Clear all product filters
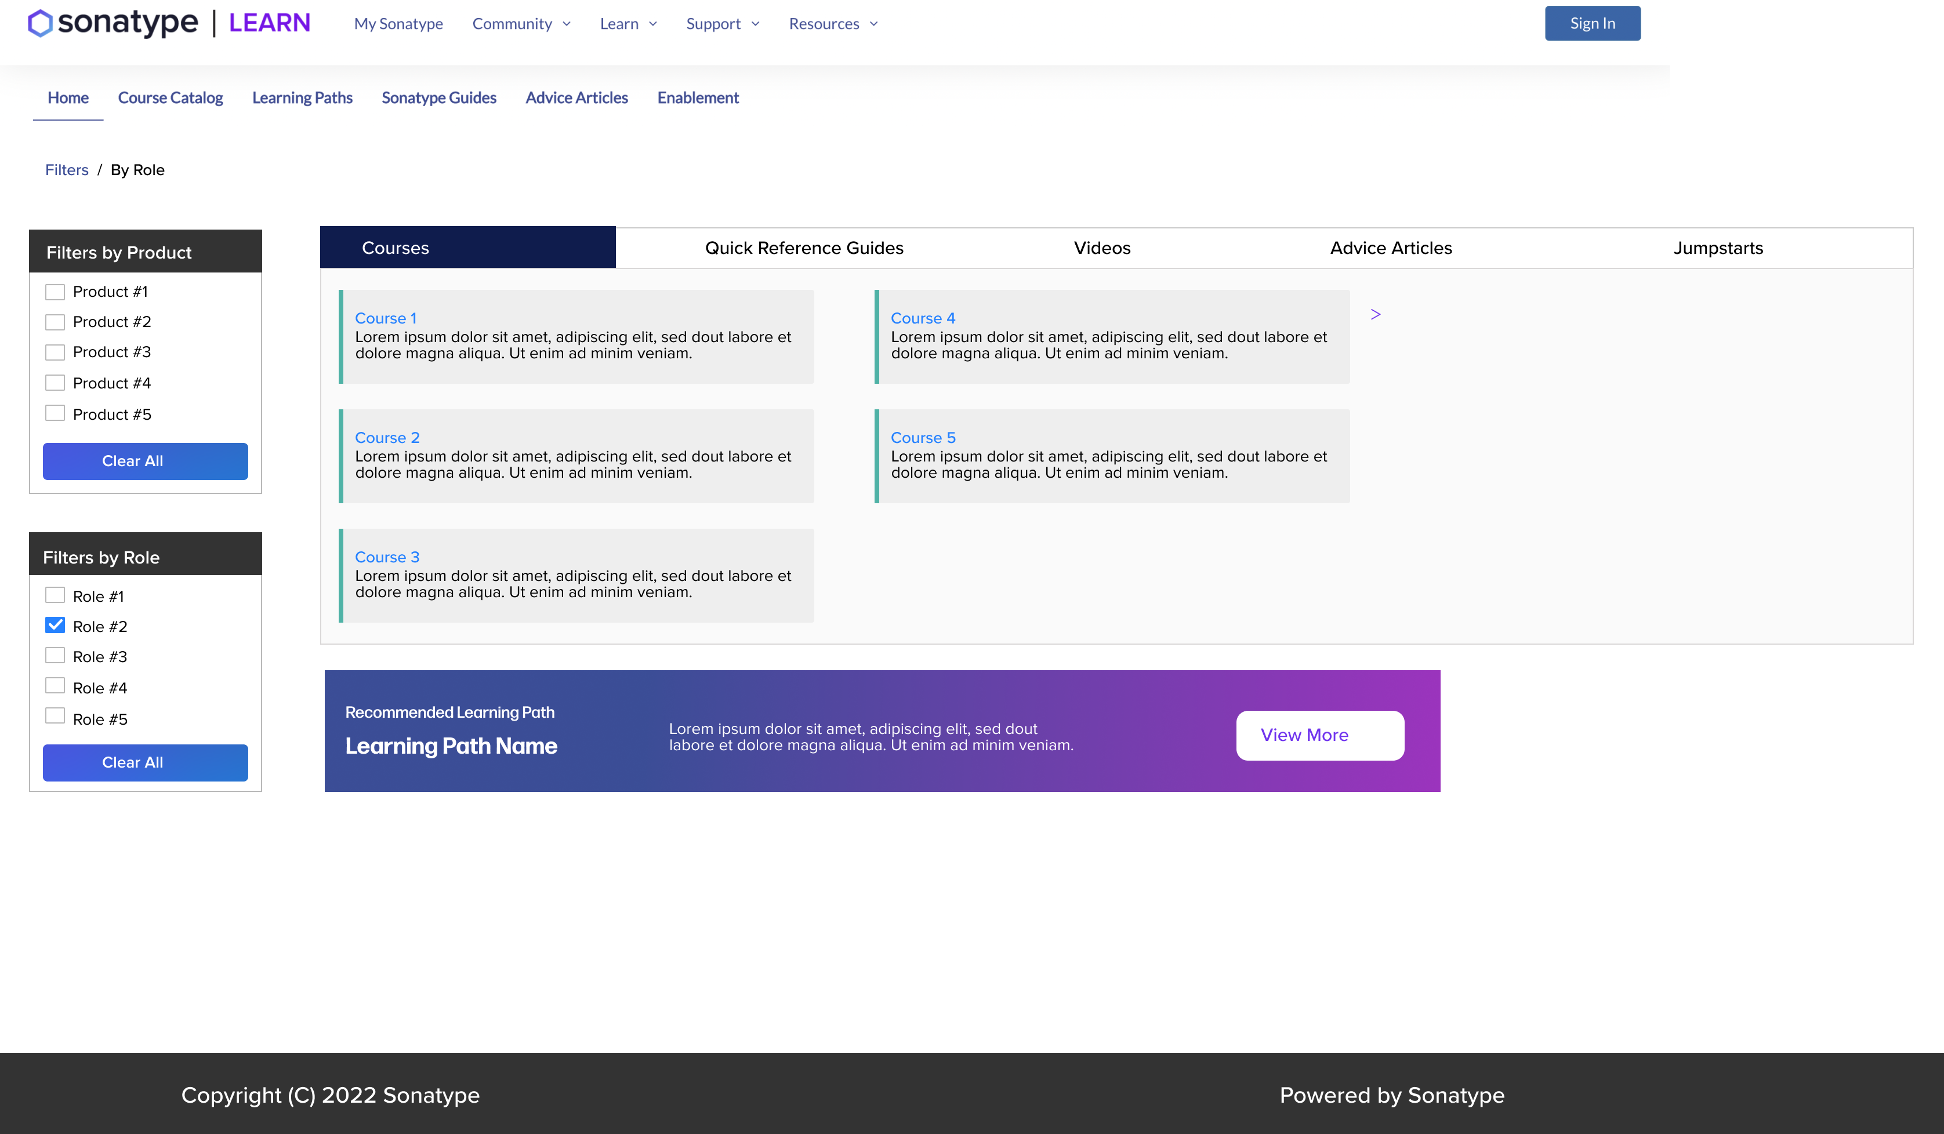 [x=145, y=461]
